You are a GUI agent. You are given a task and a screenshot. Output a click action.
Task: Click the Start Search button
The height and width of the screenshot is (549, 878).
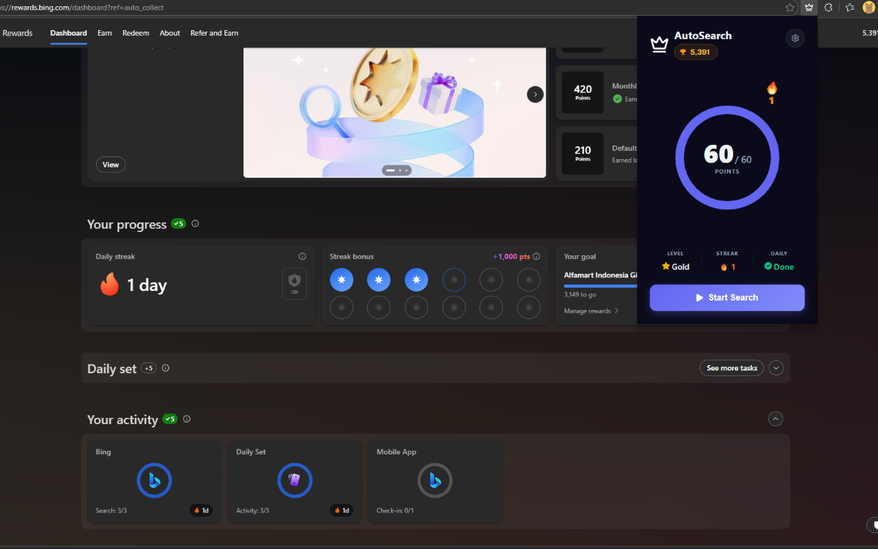point(727,298)
